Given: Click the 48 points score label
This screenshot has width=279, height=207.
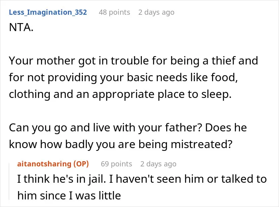Looking at the screenshot, I should (x=114, y=12).
